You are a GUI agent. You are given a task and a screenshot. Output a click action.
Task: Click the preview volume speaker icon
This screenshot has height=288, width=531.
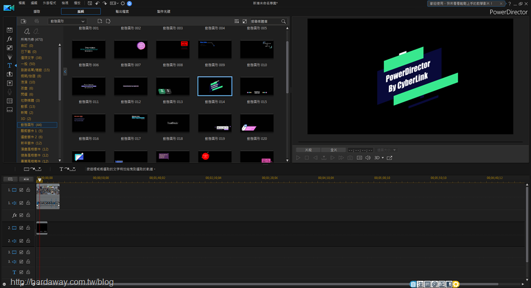coord(368,158)
